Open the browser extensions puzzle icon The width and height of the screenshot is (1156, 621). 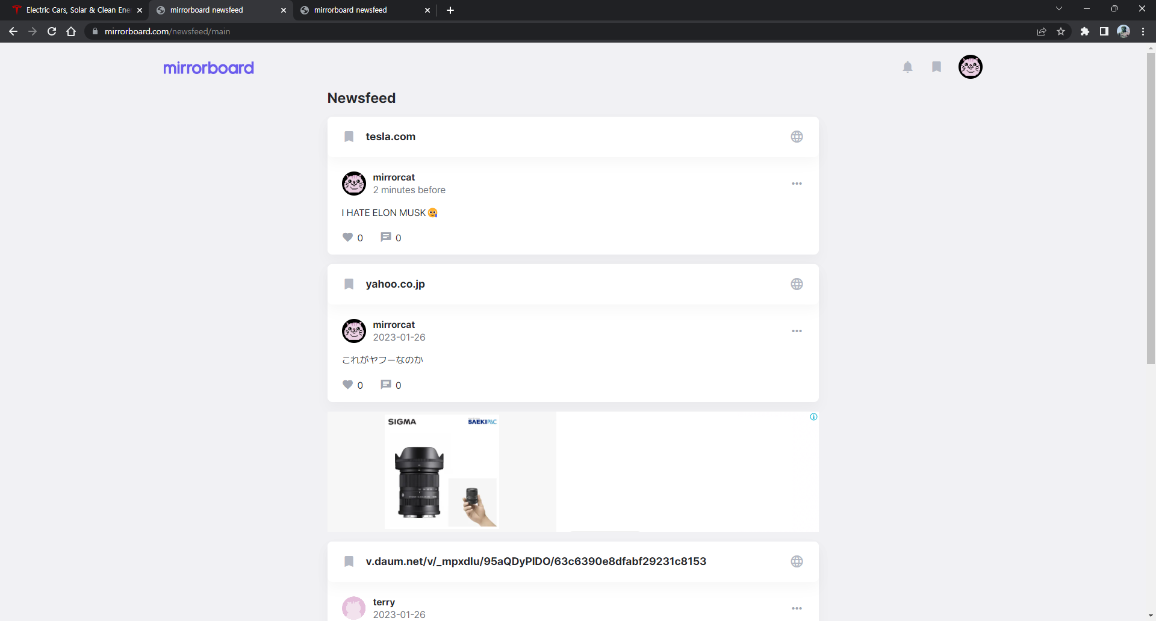pyautogui.click(x=1085, y=31)
